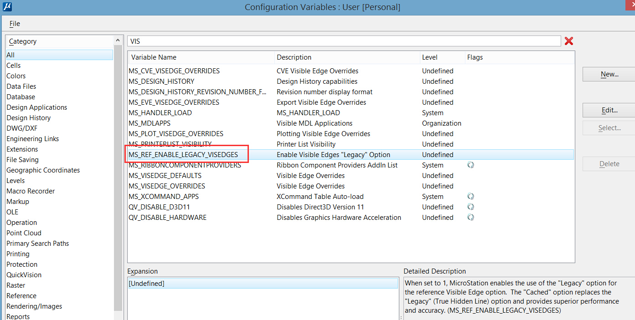Viewport: 635px width, 320px height.
Task: Select the Data Files category
Action: tap(21, 86)
